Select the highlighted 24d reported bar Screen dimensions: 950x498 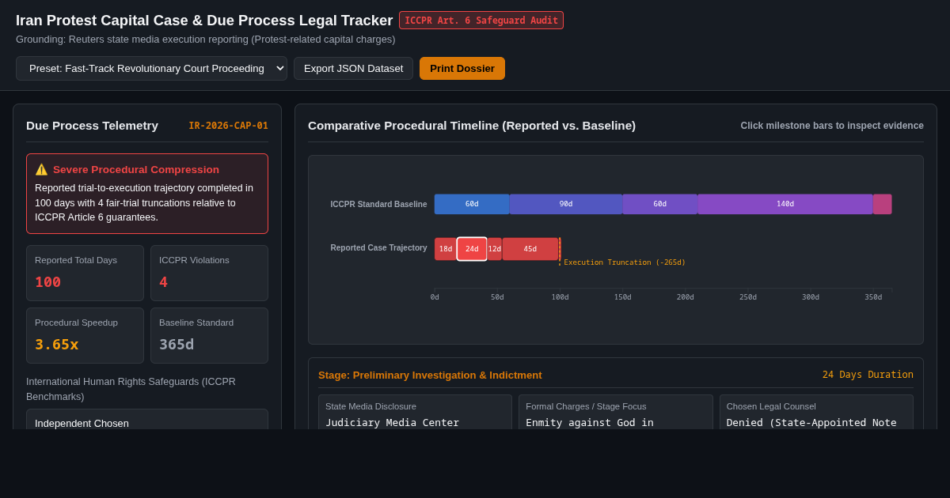point(472,249)
